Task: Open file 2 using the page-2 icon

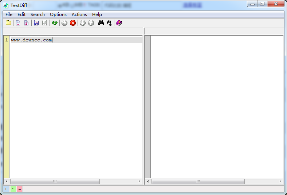Action: pos(26,23)
